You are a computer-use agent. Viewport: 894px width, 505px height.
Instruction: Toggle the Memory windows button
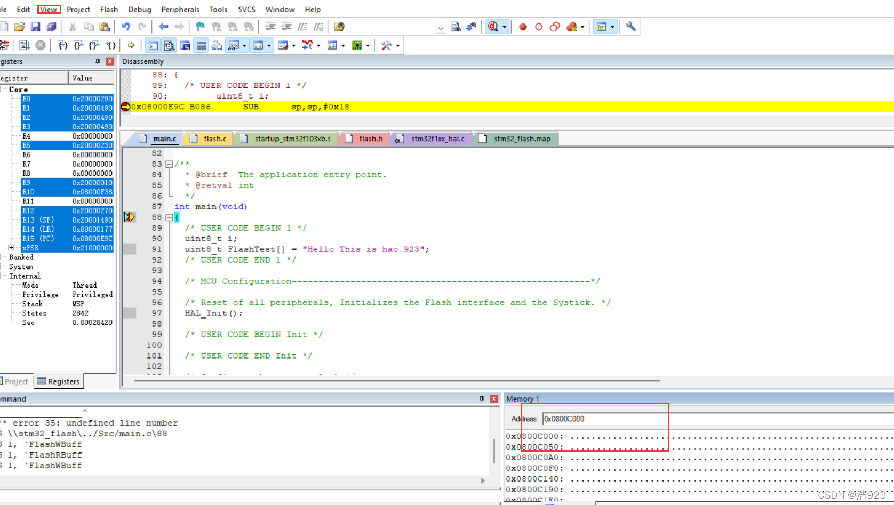pyautogui.click(x=258, y=45)
